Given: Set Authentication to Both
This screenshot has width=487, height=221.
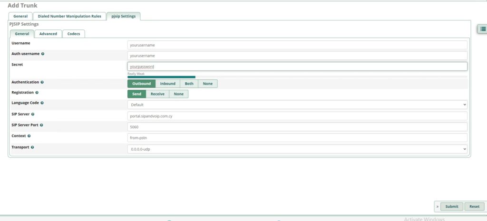Looking at the screenshot, I should tap(189, 84).
